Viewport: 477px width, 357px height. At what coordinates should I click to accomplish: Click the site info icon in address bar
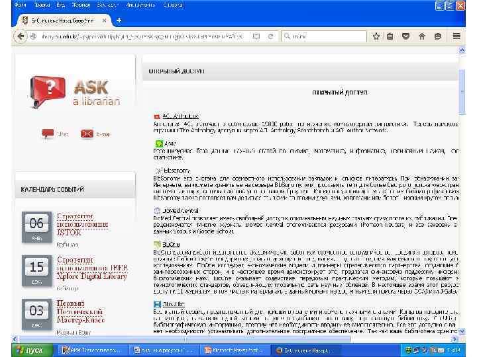[x=34, y=36]
